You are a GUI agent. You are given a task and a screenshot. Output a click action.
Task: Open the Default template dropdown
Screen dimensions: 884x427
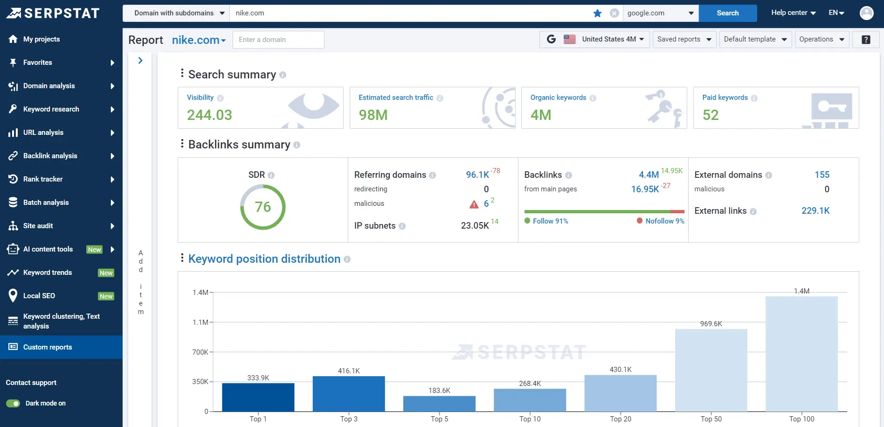[755, 39]
